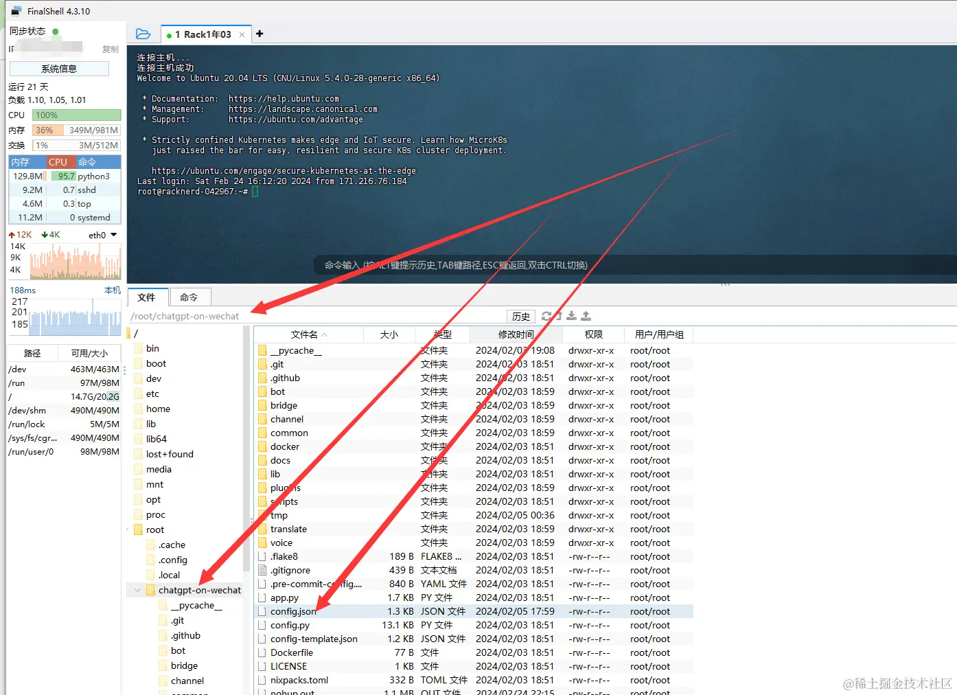
Task: Click the download file icon
Action: (x=572, y=316)
